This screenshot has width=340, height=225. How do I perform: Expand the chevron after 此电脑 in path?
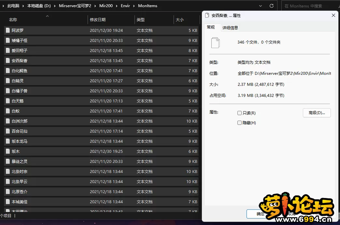pos(23,6)
